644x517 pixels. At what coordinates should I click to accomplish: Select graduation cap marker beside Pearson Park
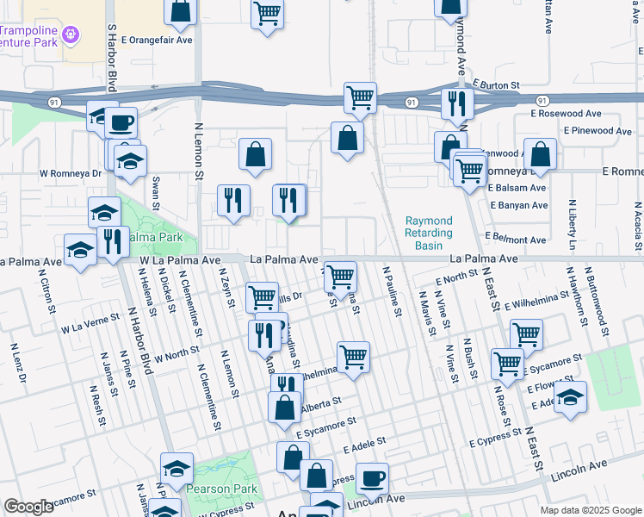tap(177, 469)
